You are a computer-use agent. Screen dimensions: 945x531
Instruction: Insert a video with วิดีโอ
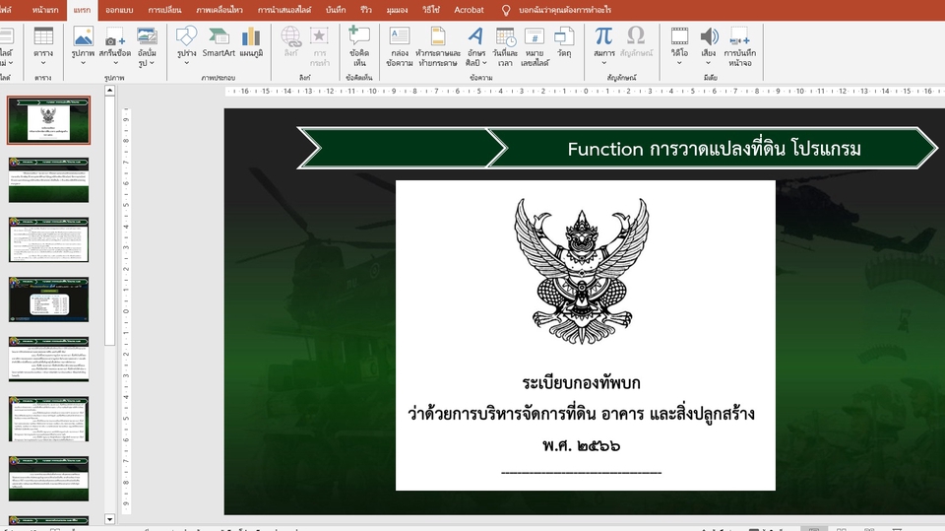[x=679, y=46]
